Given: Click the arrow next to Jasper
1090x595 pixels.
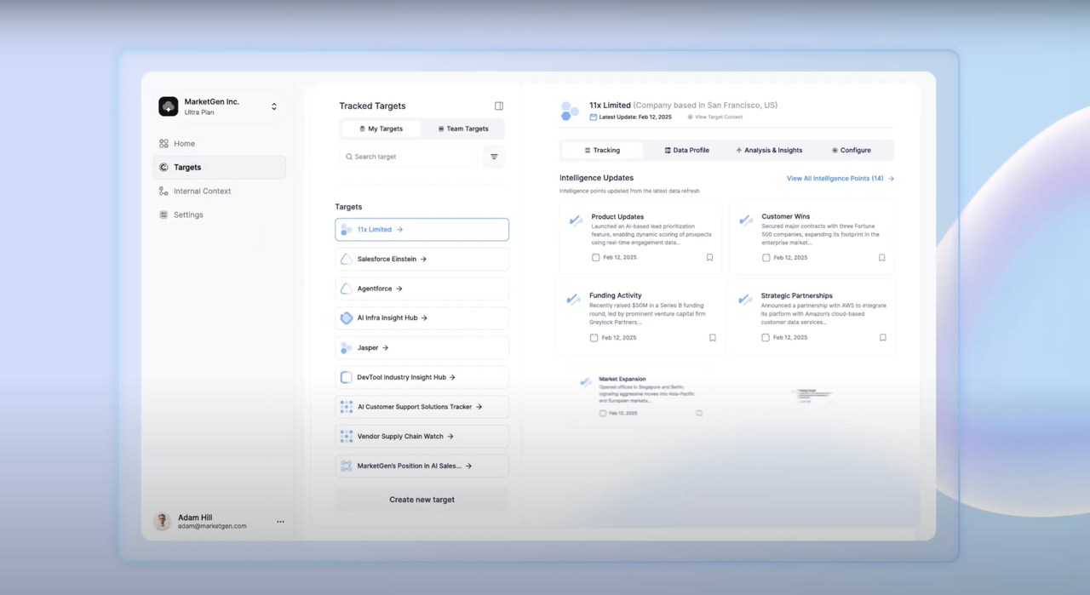Looking at the screenshot, I should [x=385, y=348].
